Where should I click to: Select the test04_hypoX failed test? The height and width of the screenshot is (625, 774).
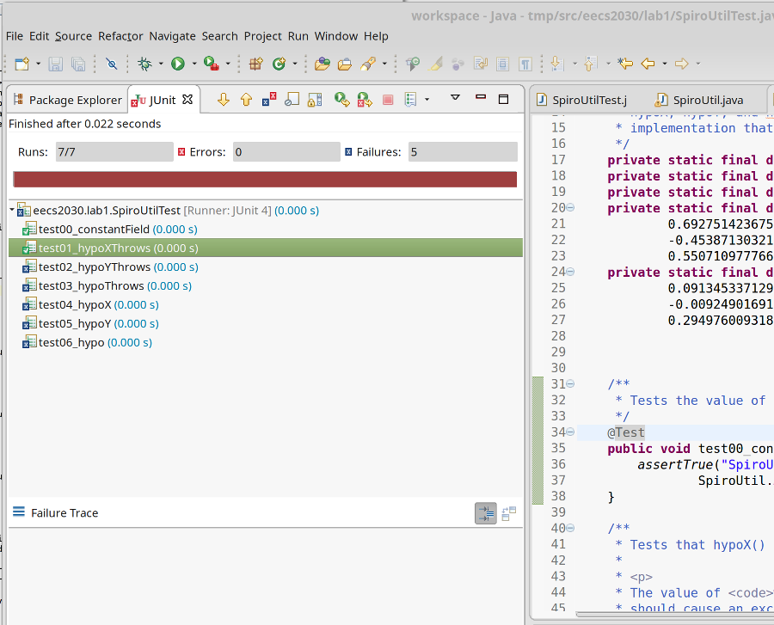click(90, 305)
